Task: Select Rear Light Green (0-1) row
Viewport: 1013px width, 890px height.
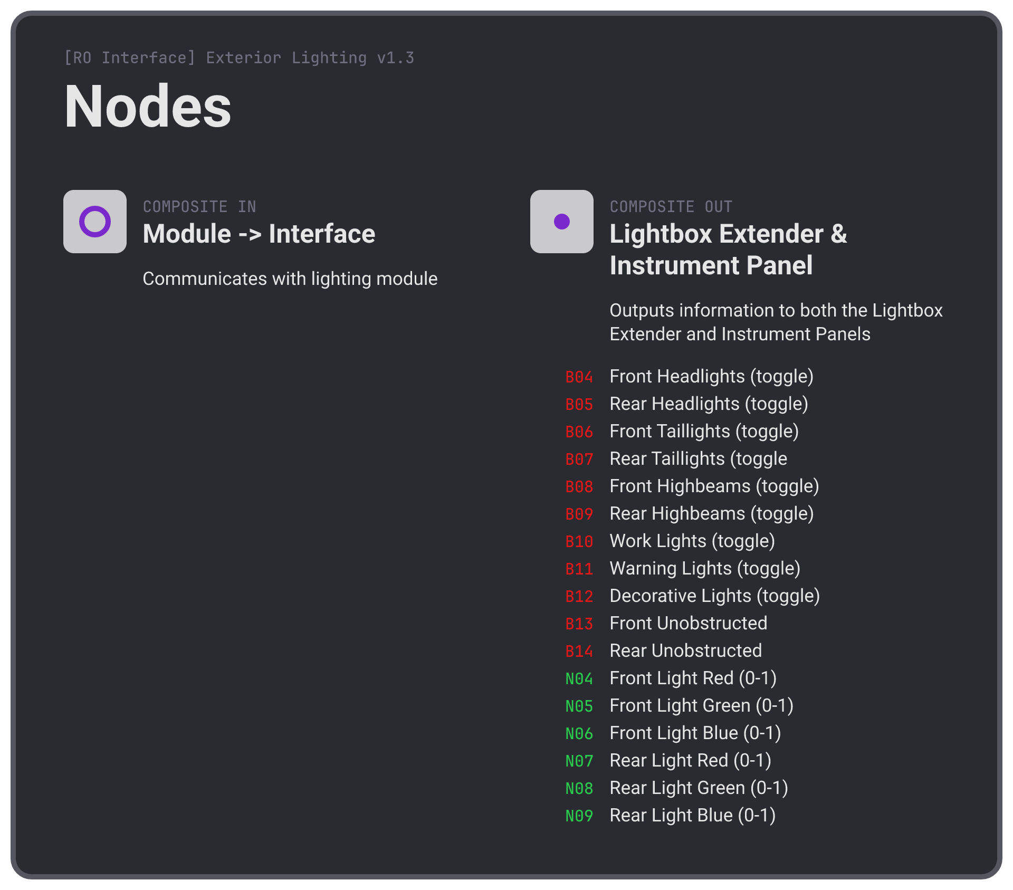Action: (676, 788)
